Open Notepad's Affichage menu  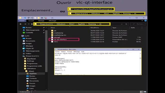(x=77, y=52)
